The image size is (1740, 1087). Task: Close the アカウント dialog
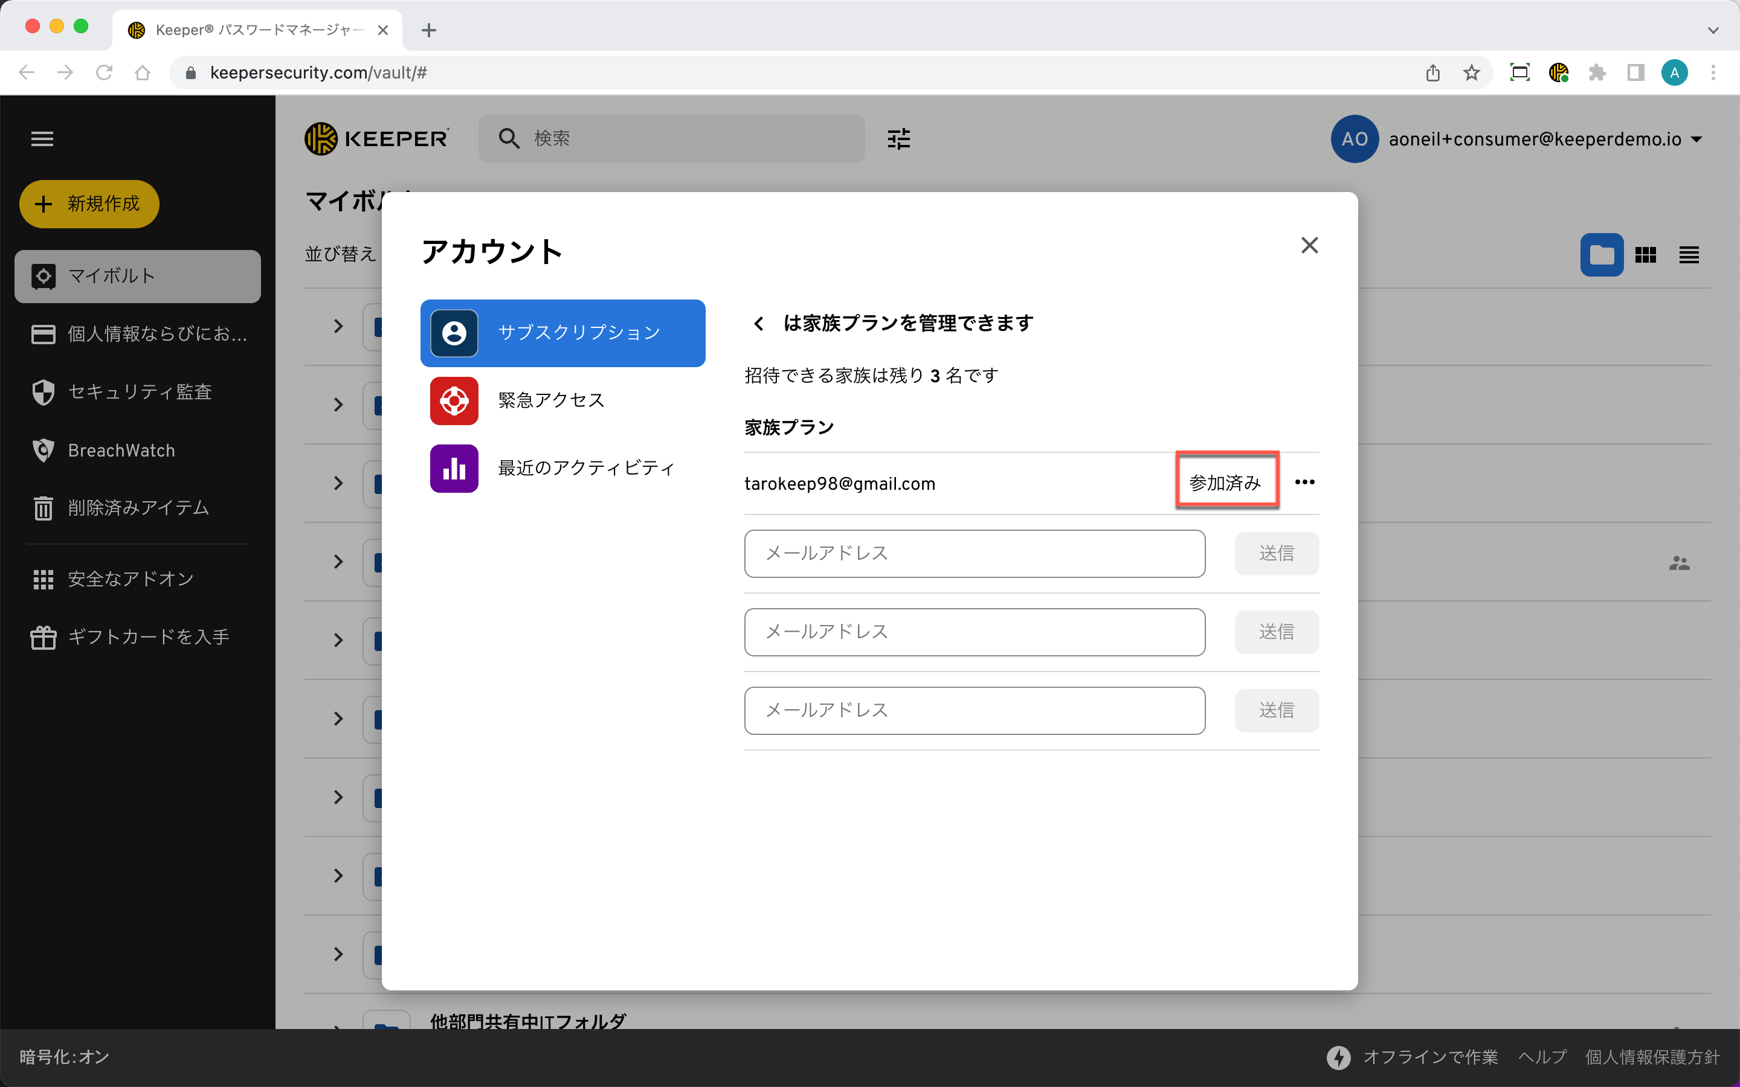[x=1309, y=246]
